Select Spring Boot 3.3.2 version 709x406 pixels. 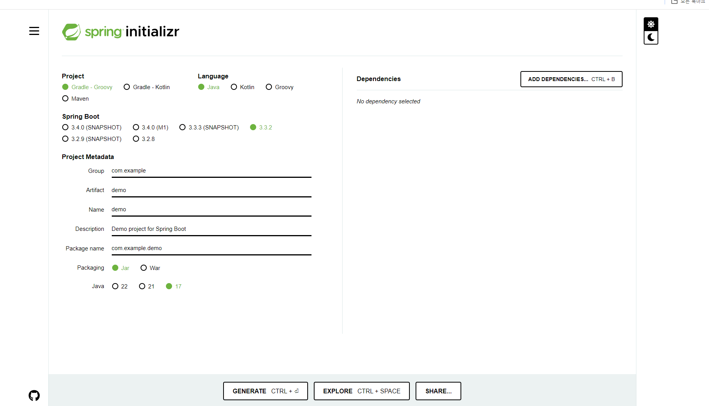point(261,128)
